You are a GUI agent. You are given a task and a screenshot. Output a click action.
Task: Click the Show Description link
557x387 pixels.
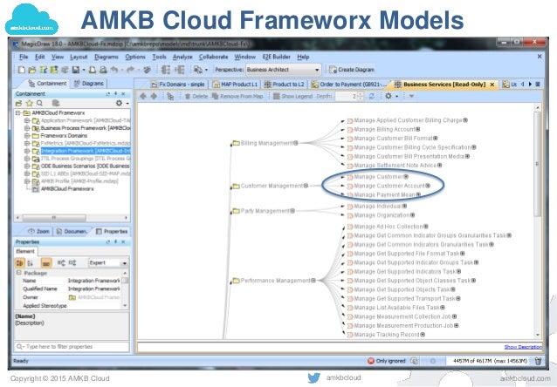click(523, 347)
